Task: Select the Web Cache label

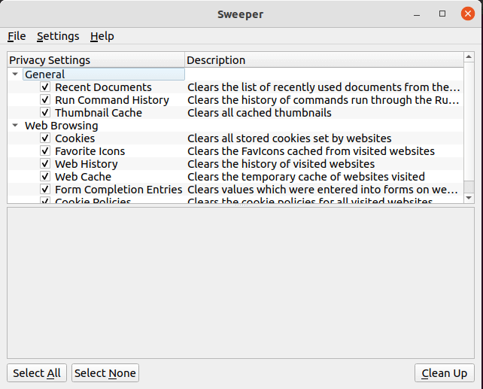Action: [83, 177]
